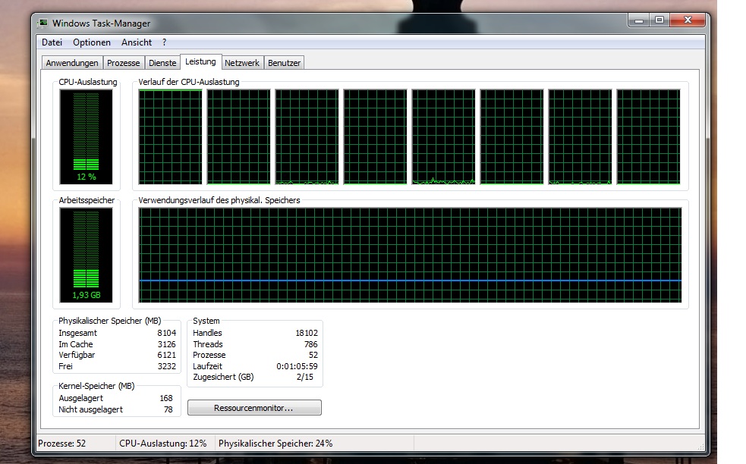Click the Verlauf der CPU-Auslastung label
This screenshot has width=746, height=464.
pos(189,82)
